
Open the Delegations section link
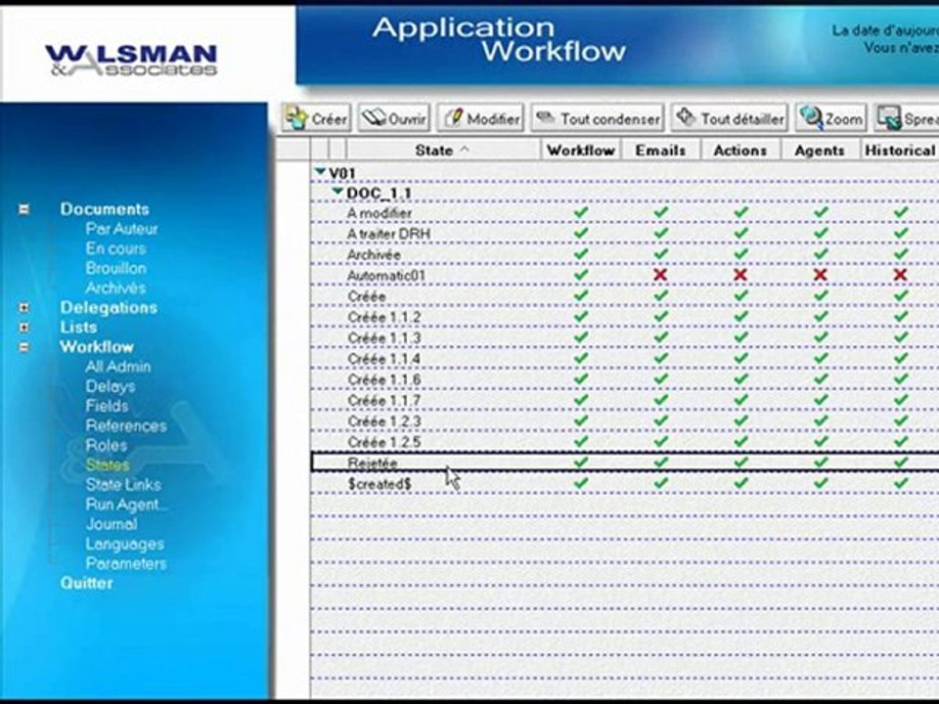[109, 308]
